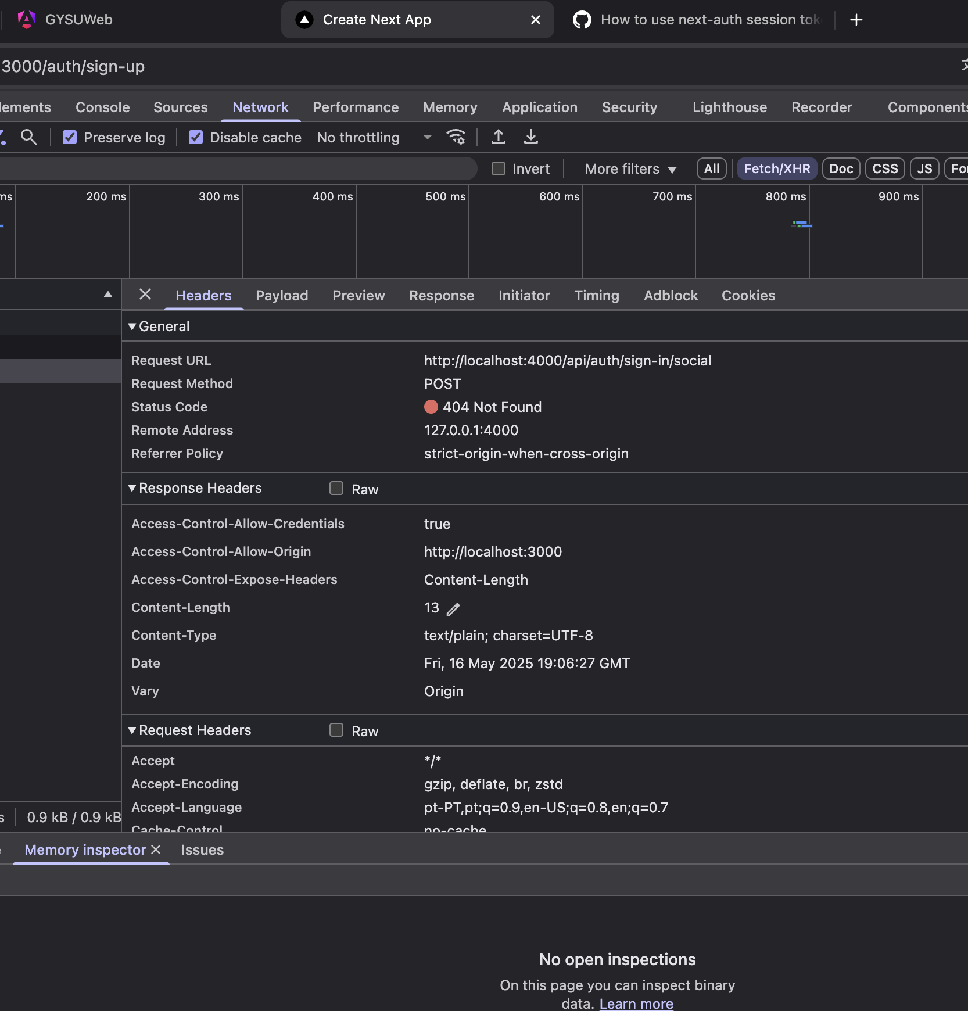Click the sort arrow in request list header
The width and height of the screenshot is (968, 1011).
pyautogui.click(x=108, y=295)
